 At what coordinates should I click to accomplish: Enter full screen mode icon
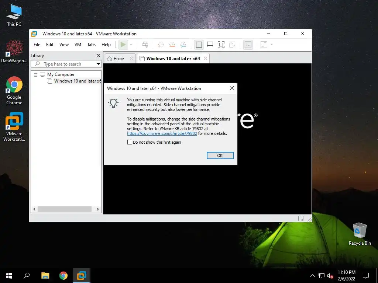221,45
